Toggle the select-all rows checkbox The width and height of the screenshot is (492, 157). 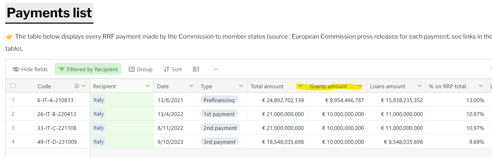[13, 86]
